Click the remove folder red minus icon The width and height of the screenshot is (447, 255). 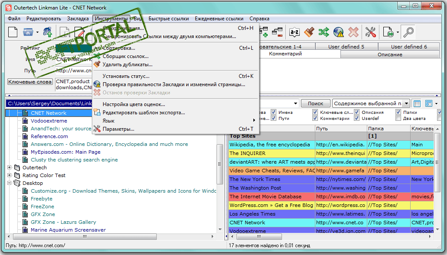click(277, 32)
